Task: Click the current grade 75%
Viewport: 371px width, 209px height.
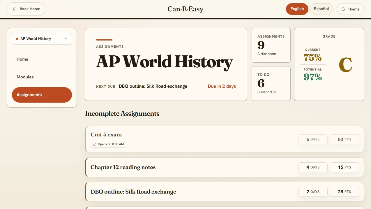Action: click(x=313, y=57)
